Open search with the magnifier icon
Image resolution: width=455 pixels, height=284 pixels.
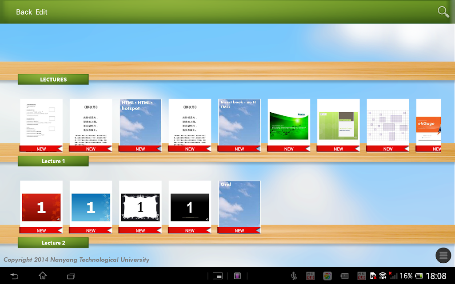click(443, 12)
